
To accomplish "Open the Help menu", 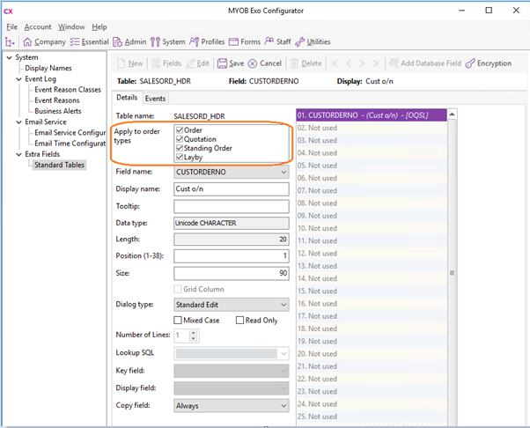I will point(99,27).
